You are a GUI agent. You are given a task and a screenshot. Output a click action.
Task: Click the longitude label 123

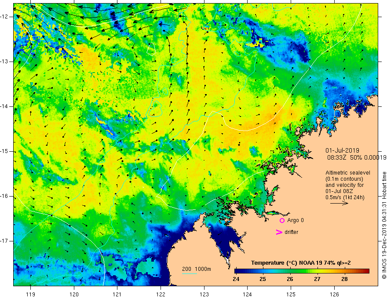(204, 294)
